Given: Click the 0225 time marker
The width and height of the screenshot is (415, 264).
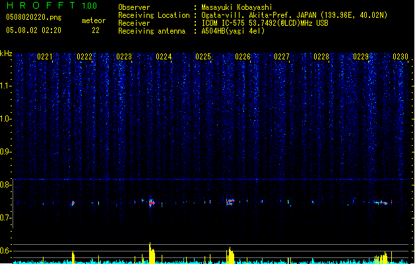Looking at the screenshot, I should coord(203,57).
